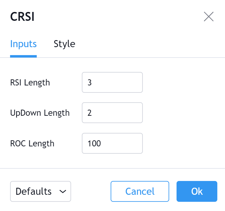Place cursor on value 100 in ROC Length
The width and height of the screenshot is (225, 211).
(x=94, y=144)
